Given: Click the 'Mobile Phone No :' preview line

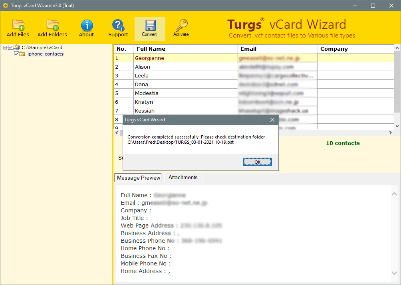Looking at the screenshot, I should click(x=145, y=263).
